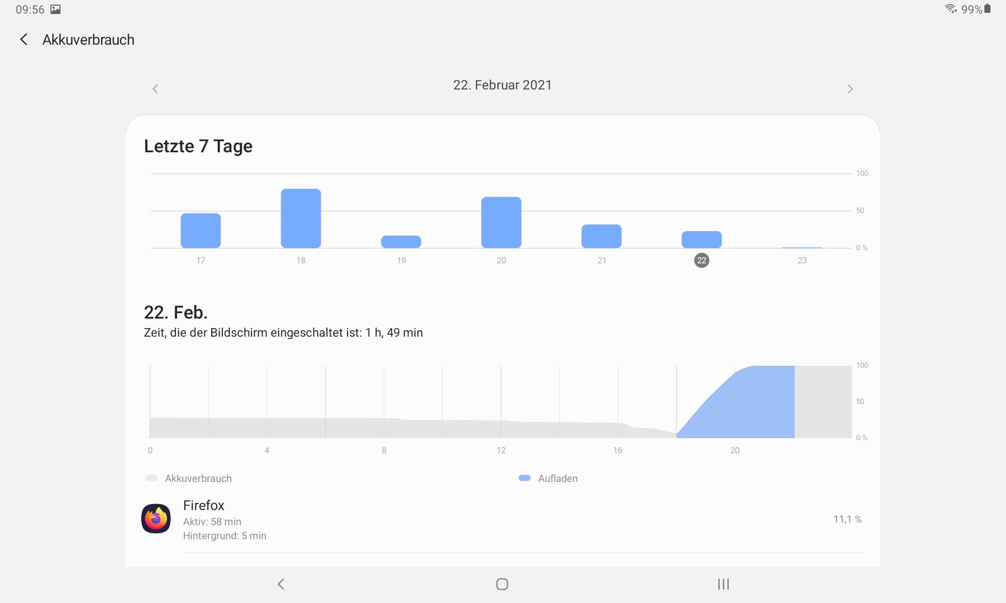The image size is (1006, 603).
Task: Tap screen-on time text 1 h, 49 min
Action: [x=394, y=332]
